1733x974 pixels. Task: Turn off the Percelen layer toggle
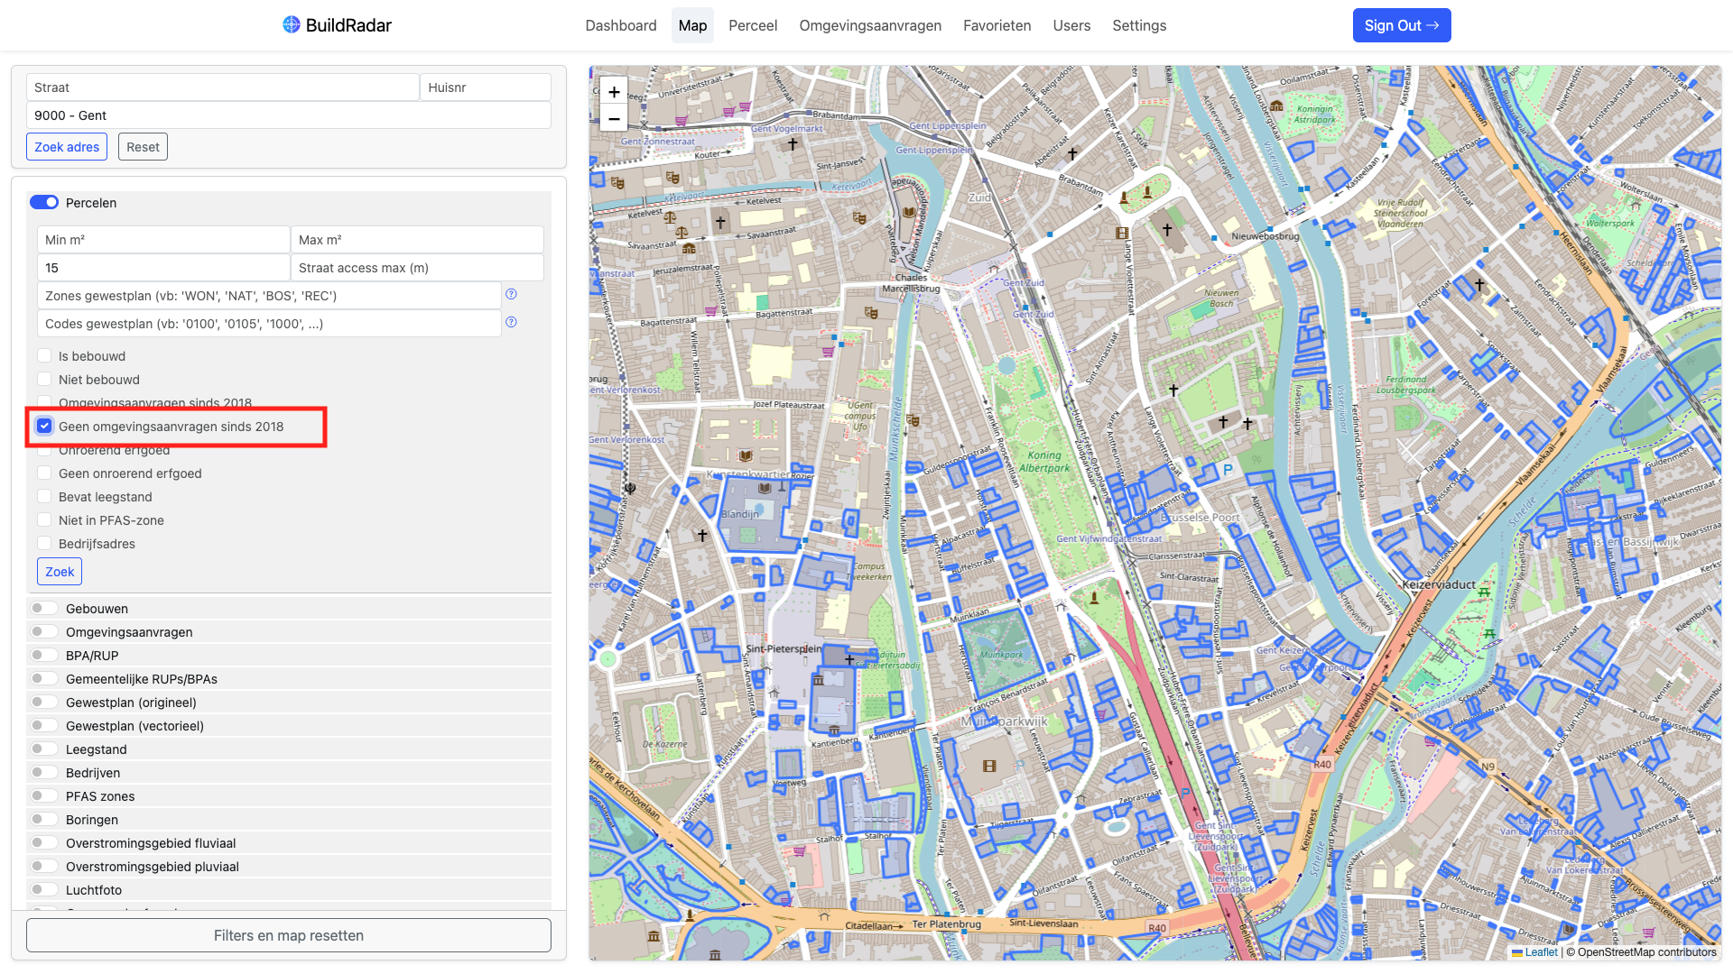pyautogui.click(x=44, y=203)
